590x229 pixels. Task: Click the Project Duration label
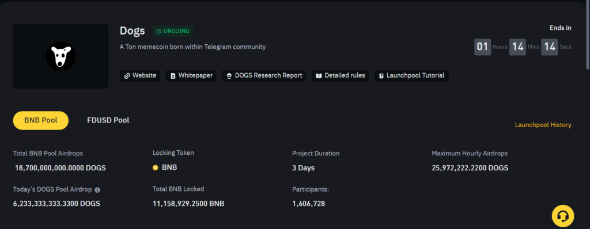coord(316,154)
